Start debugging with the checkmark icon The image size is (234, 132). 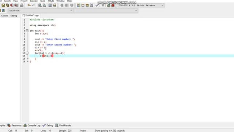click(x=97, y=5)
